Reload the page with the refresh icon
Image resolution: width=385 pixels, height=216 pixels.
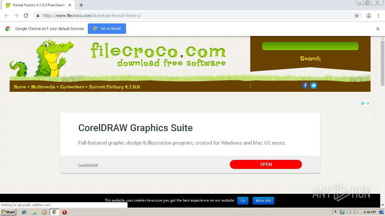[x=26, y=16]
